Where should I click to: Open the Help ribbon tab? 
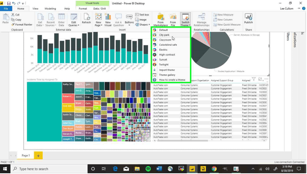click(x=67, y=9)
